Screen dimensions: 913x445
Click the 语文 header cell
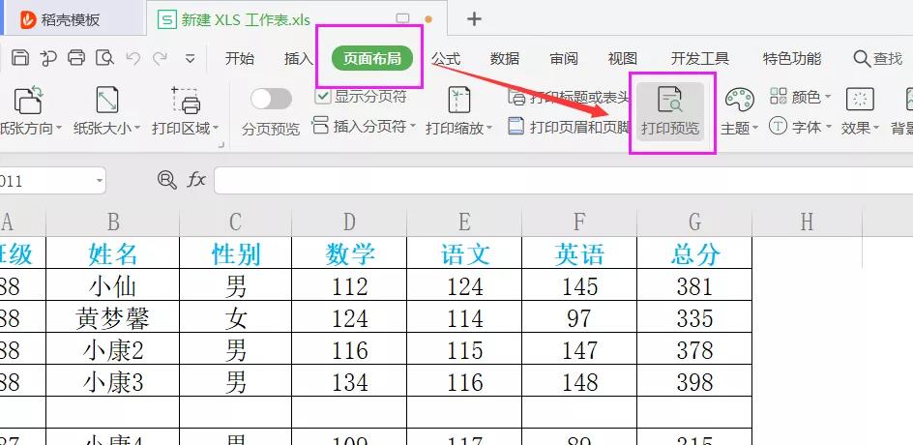pyautogui.click(x=464, y=253)
